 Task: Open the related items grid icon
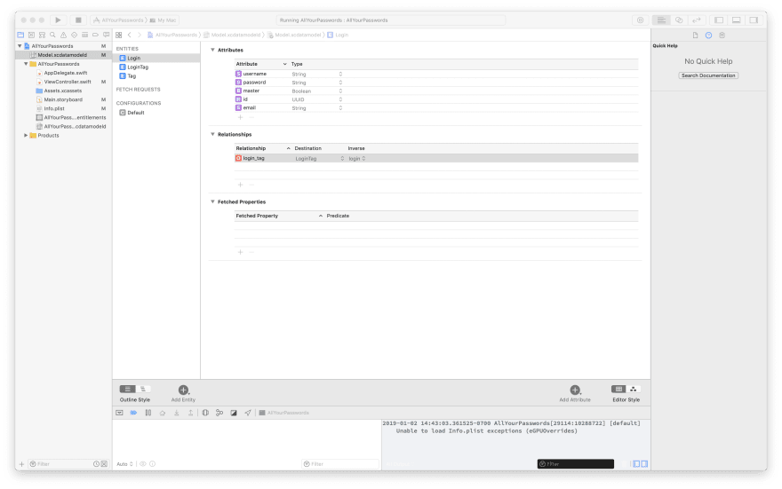point(119,35)
